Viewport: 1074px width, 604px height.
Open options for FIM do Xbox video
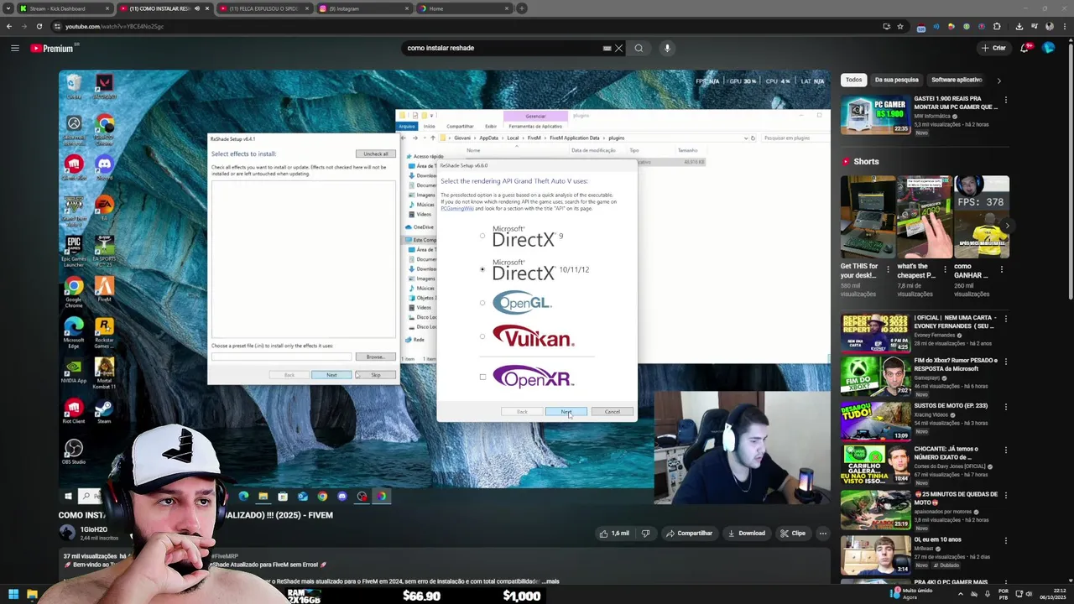[x=1005, y=362]
